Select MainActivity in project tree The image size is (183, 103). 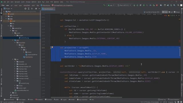click(x=28, y=57)
